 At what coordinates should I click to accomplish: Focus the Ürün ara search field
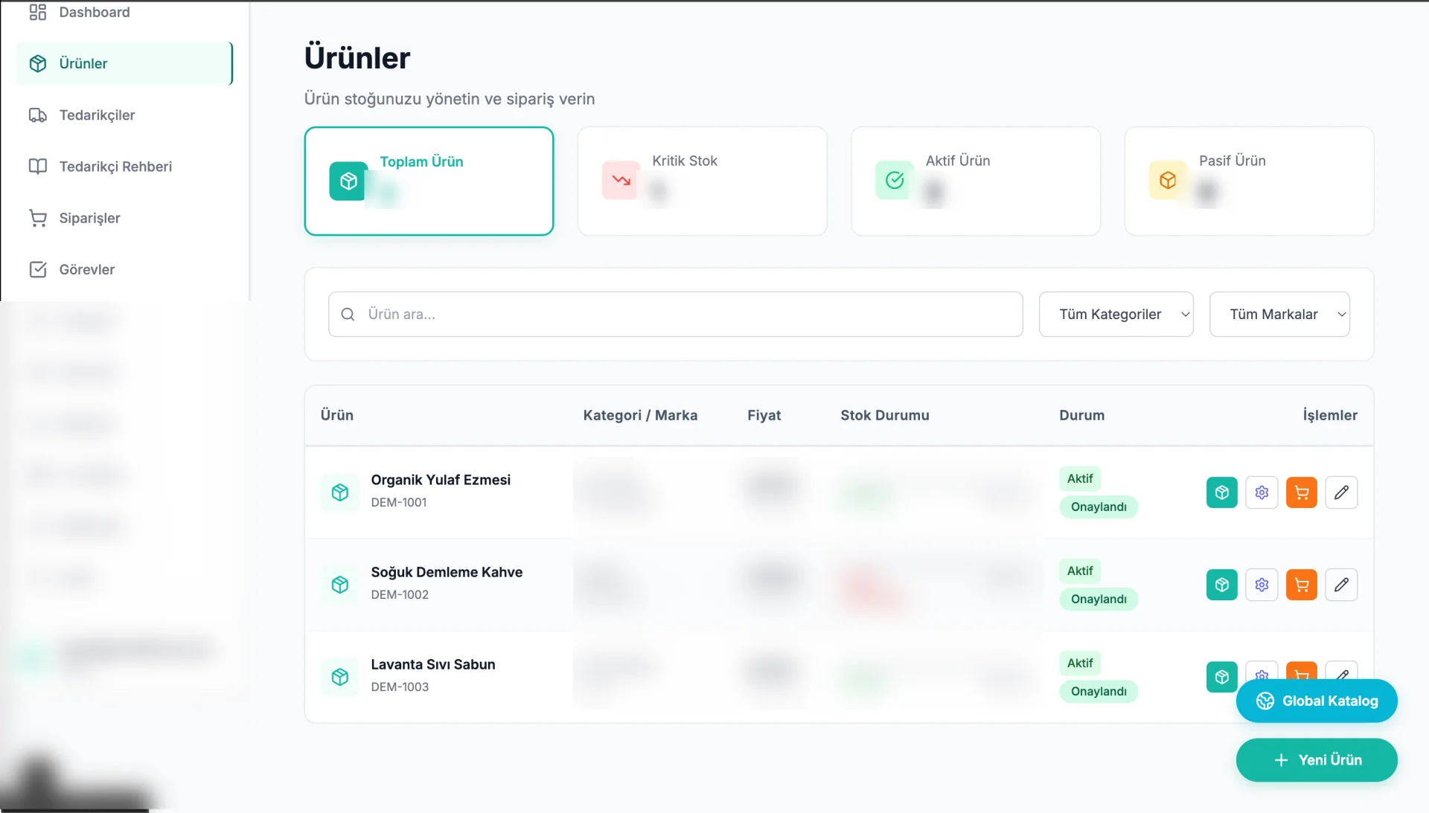click(675, 314)
